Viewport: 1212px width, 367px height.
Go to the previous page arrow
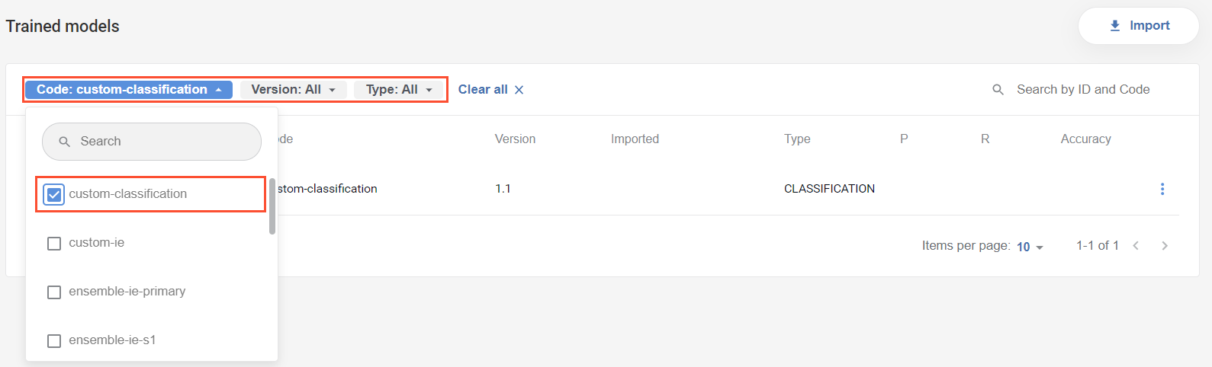(1136, 245)
